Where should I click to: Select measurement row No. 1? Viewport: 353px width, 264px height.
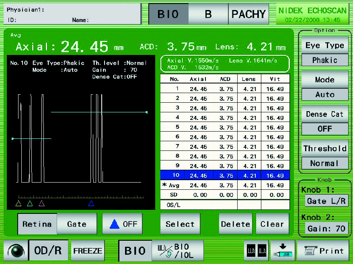[x=225, y=89]
